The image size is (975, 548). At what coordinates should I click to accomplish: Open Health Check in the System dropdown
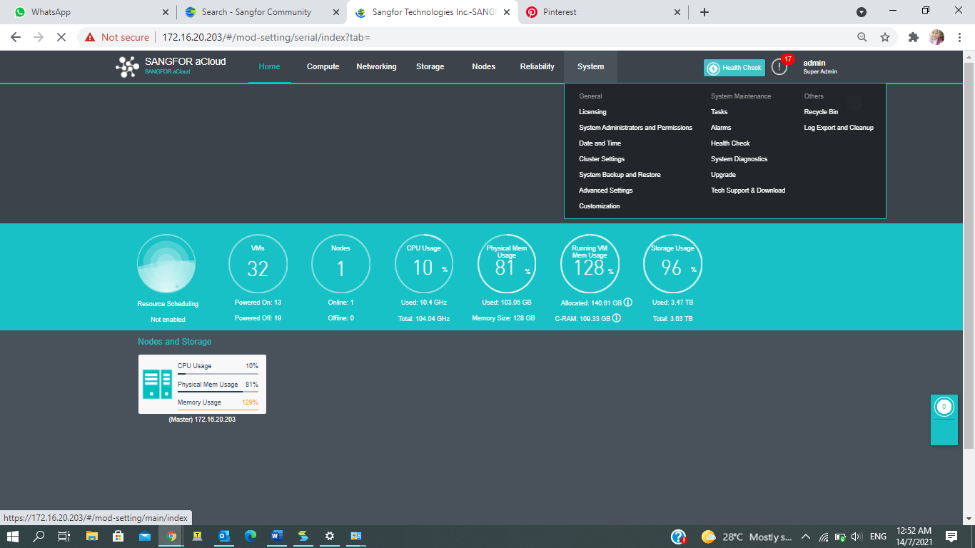(x=730, y=143)
